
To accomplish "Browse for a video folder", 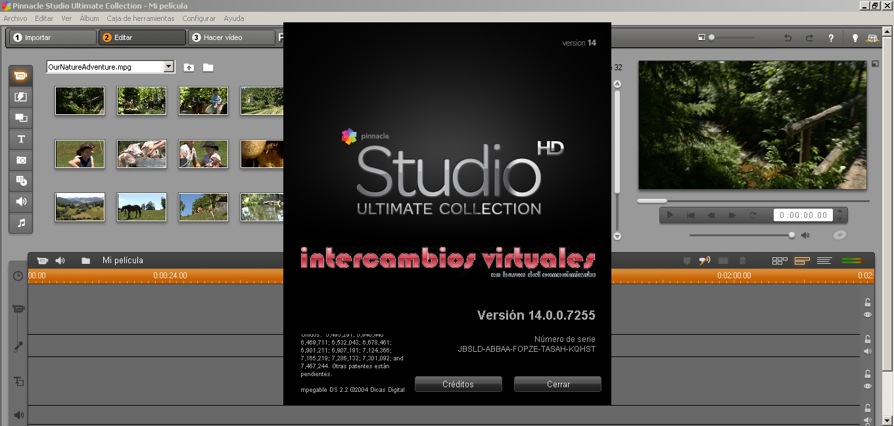I will click(x=208, y=67).
